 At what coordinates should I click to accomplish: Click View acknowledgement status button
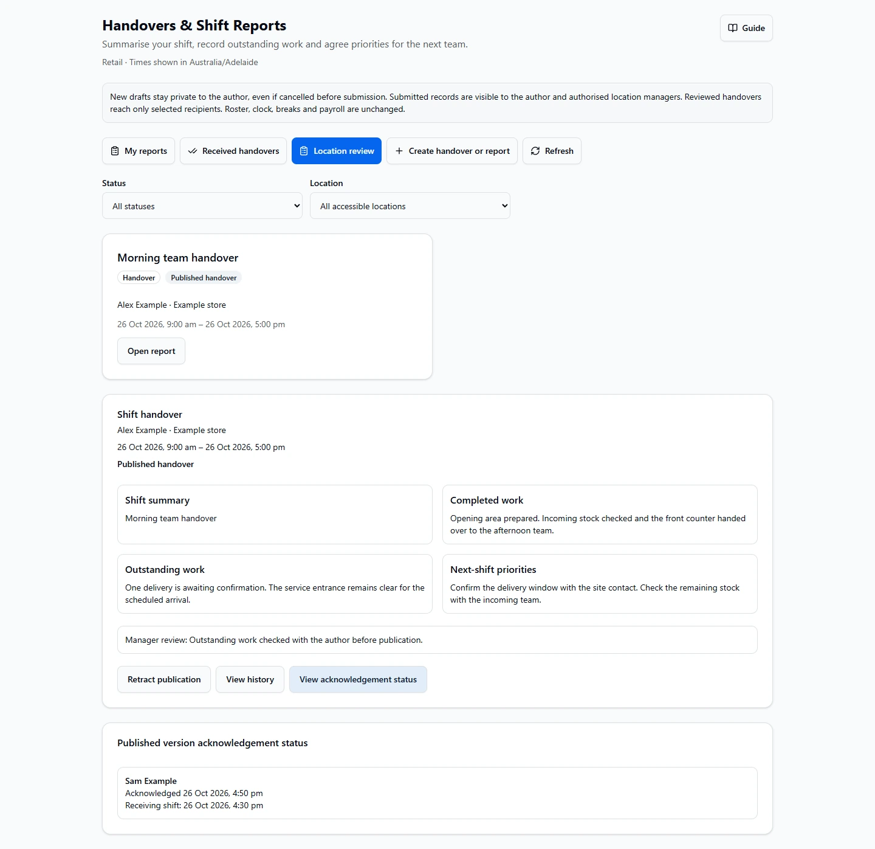[358, 679]
